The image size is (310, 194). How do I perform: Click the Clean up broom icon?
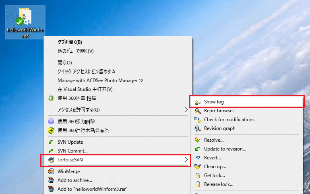pyautogui.click(x=198, y=167)
